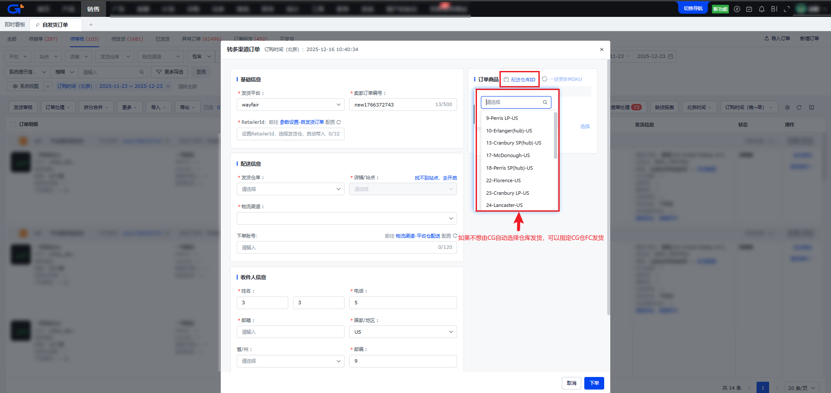This screenshot has width=831, height=393.
Task: Switch to the 已发货 tab
Action: coord(163,39)
